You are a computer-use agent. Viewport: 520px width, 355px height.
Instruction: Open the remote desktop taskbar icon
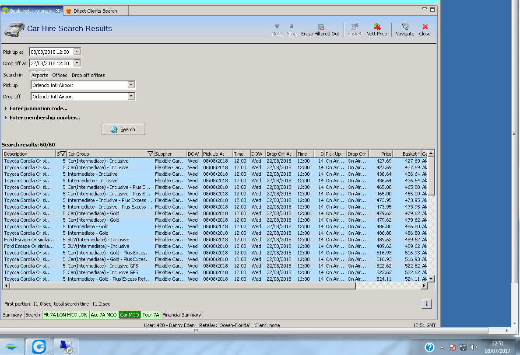click(x=66, y=347)
